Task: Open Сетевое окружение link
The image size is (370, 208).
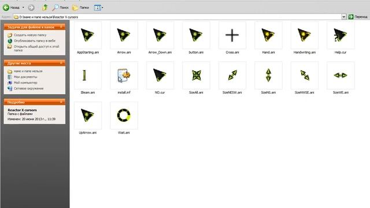Action: [x=28, y=88]
